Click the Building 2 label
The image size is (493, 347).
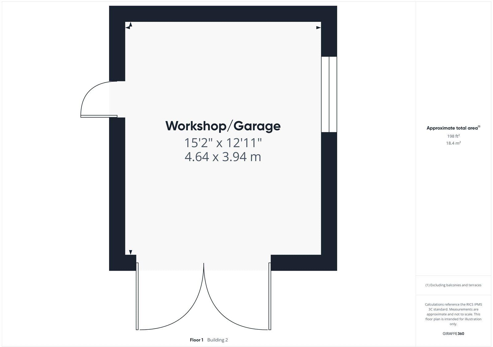click(x=218, y=340)
